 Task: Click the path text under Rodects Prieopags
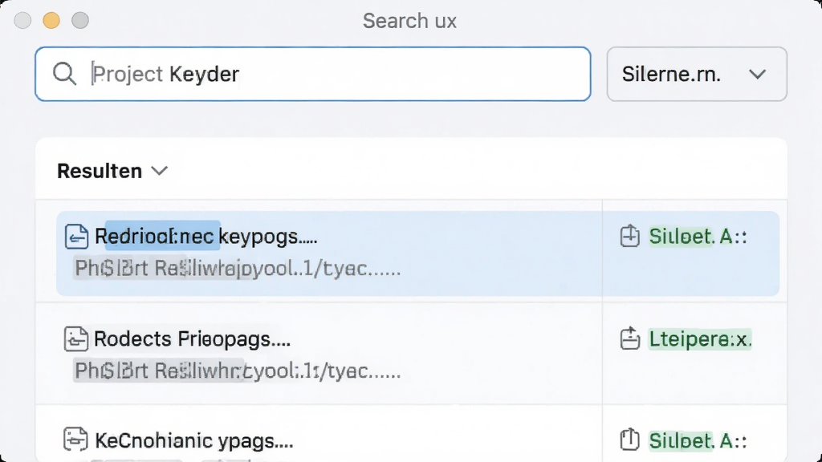click(238, 371)
